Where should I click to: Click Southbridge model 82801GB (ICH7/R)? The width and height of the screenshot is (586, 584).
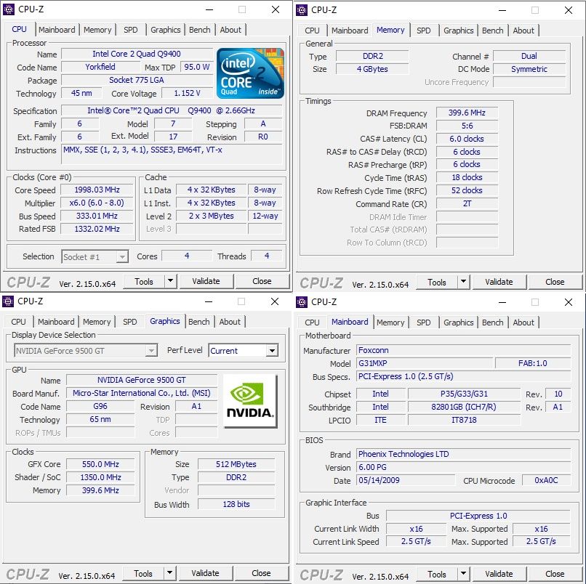pyautogui.click(x=464, y=407)
